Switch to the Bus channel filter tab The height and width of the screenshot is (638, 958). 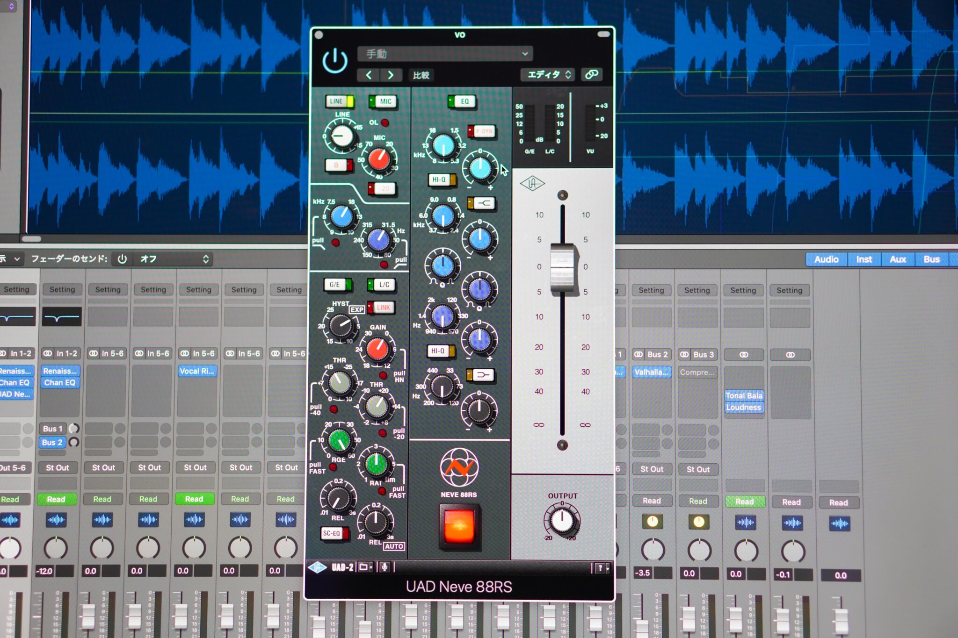click(932, 259)
